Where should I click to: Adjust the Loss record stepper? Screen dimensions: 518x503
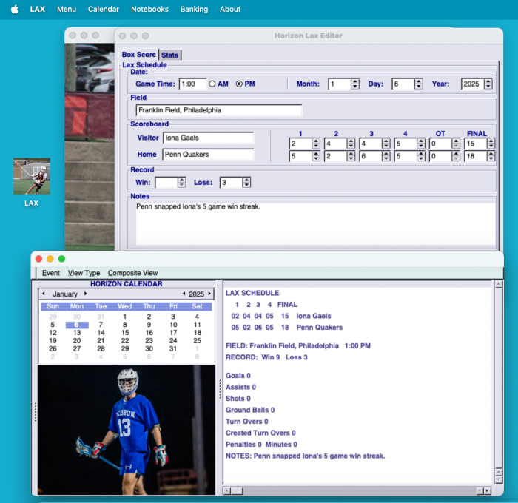tap(246, 183)
